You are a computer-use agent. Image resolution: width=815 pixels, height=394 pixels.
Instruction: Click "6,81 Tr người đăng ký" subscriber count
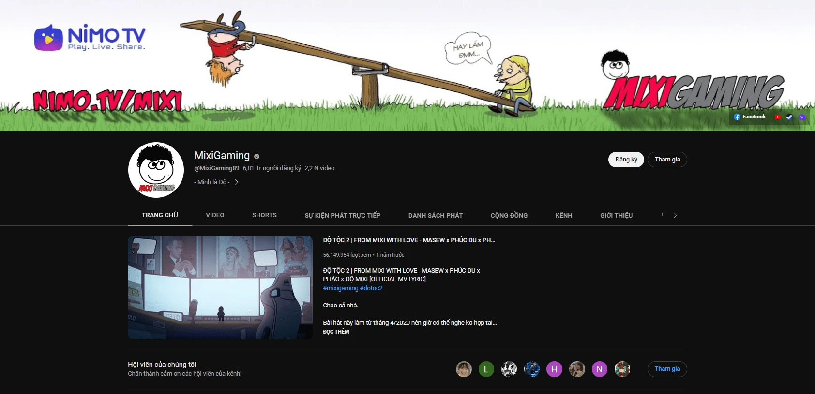(x=272, y=168)
